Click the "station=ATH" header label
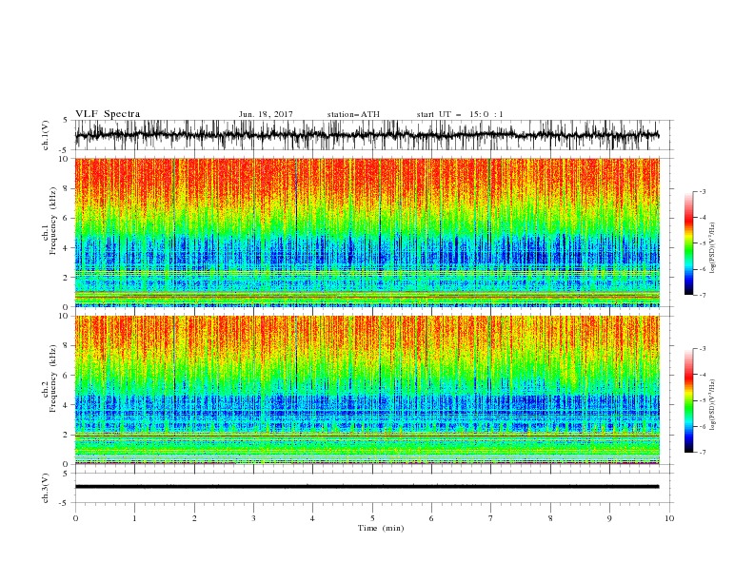754x582 pixels. (x=353, y=114)
